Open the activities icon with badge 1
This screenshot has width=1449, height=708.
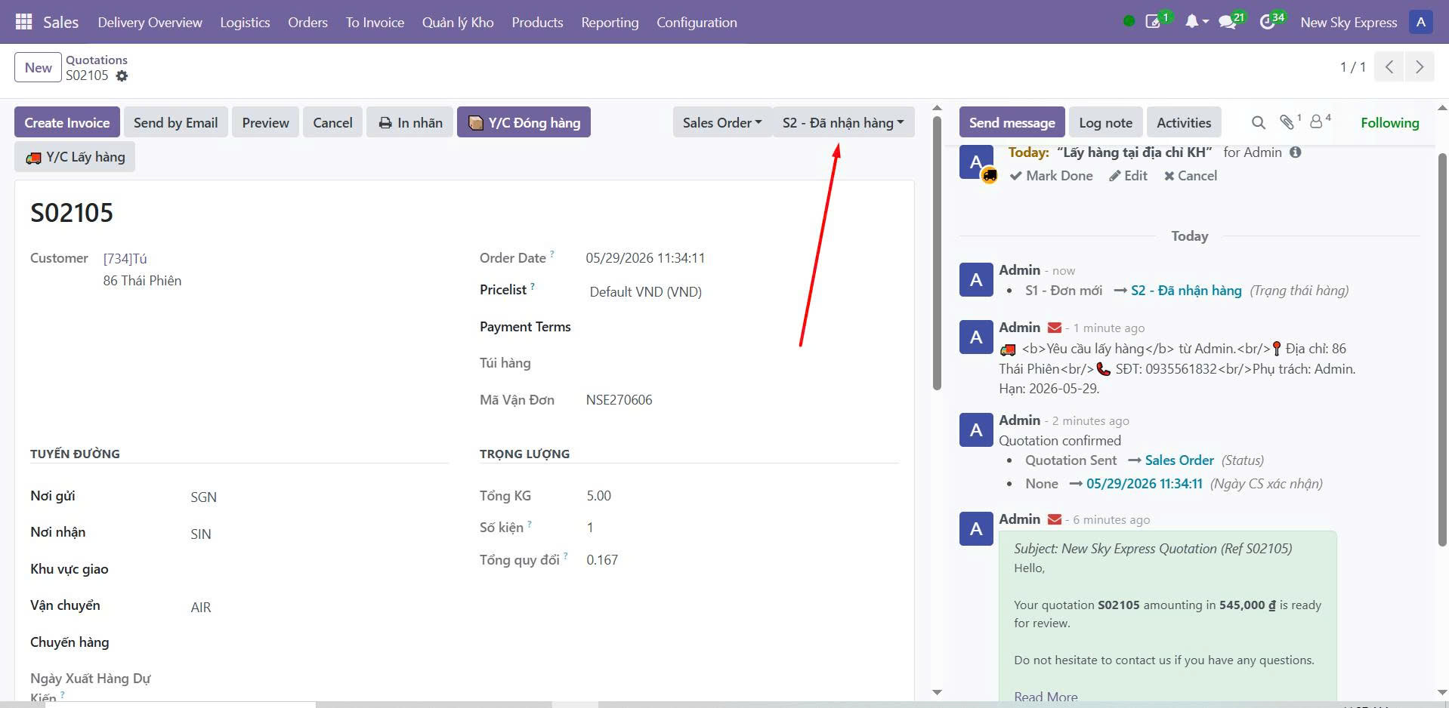pyautogui.click(x=1154, y=21)
